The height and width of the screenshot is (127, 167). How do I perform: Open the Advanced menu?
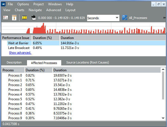[x=53, y=10]
